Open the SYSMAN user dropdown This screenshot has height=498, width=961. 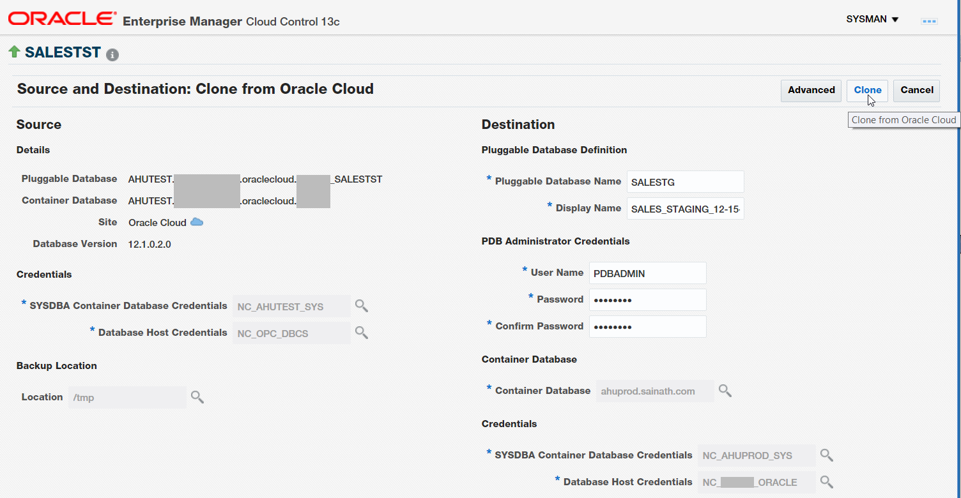click(x=872, y=19)
